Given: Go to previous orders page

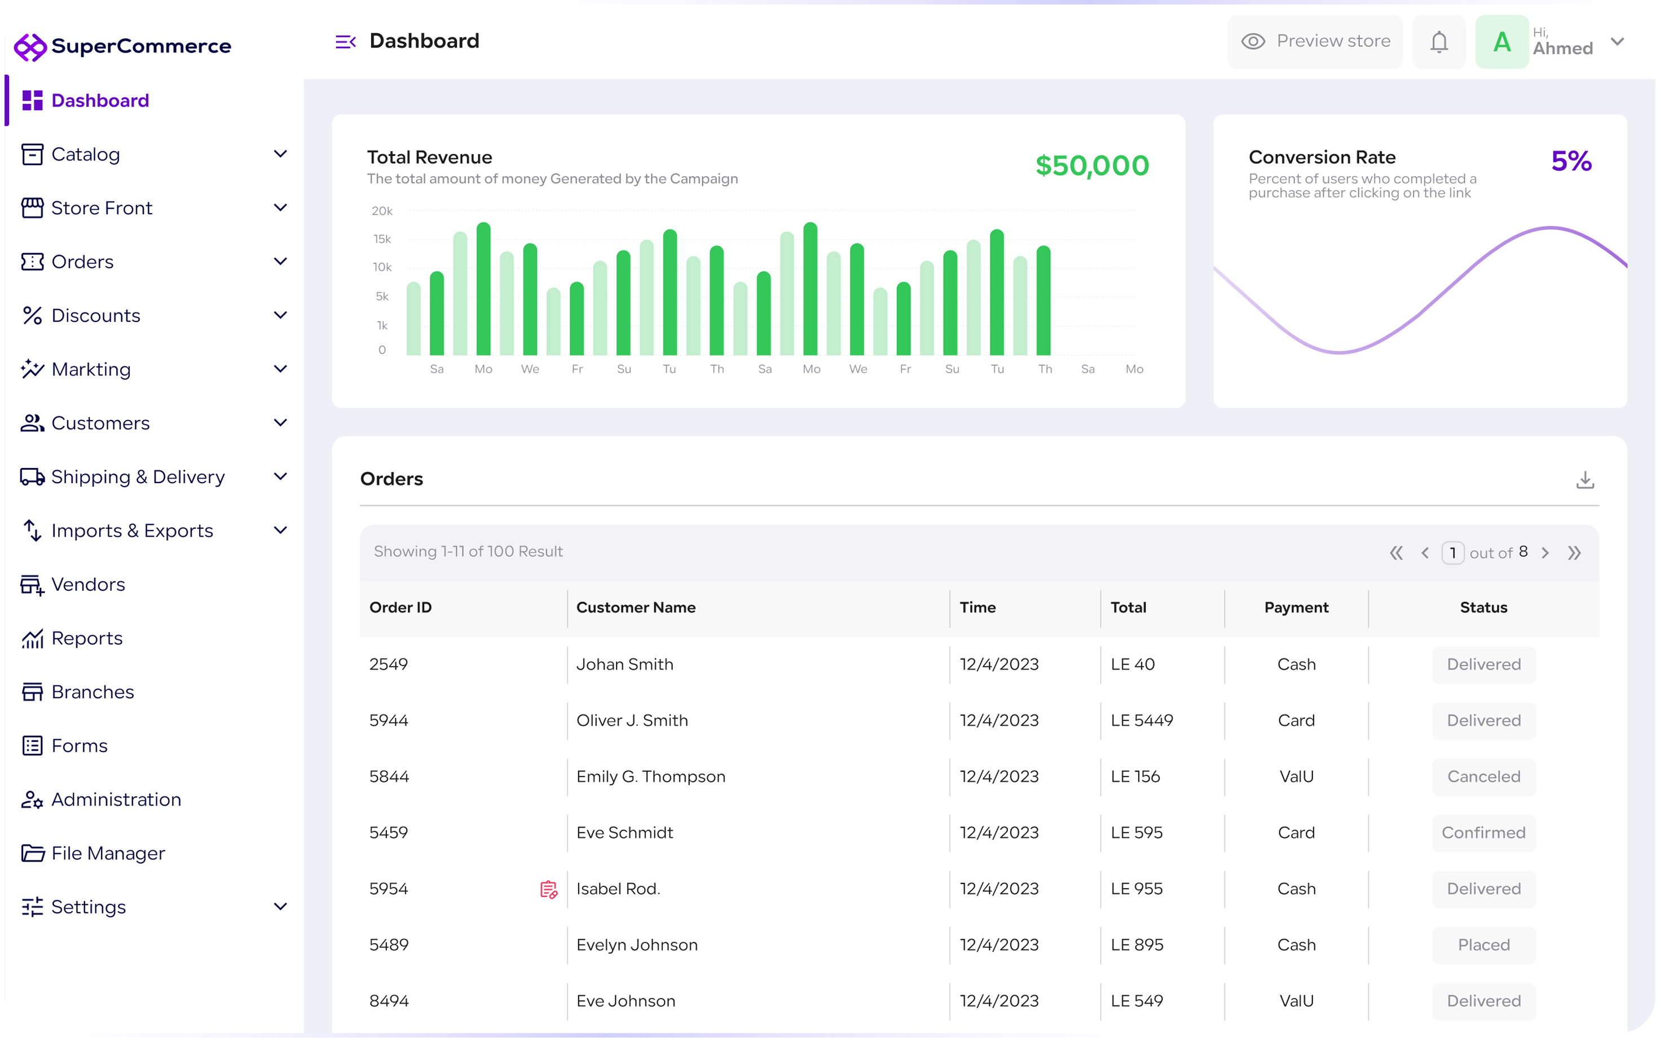Looking at the screenshot, I should [1425, 553].
